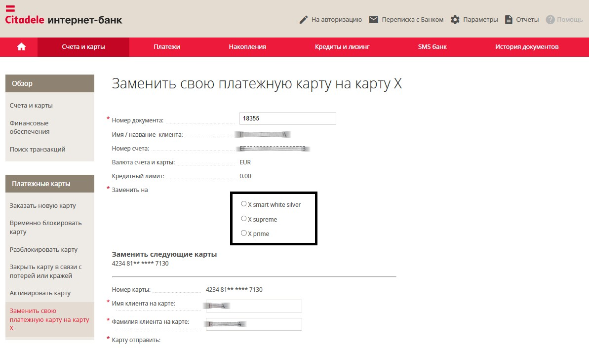Image resolution: width=589 pixels, height=349 pixels.
Task: Click the page title Заменить свою платежную карту
Action: tap(257, 83)
